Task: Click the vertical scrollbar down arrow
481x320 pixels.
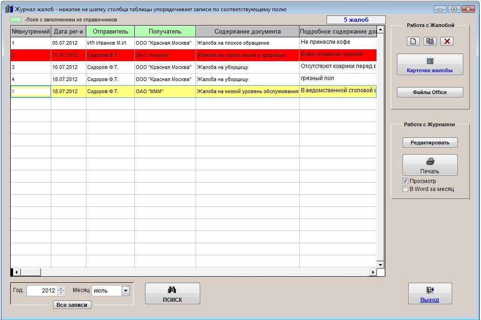Action: [380, 265]
